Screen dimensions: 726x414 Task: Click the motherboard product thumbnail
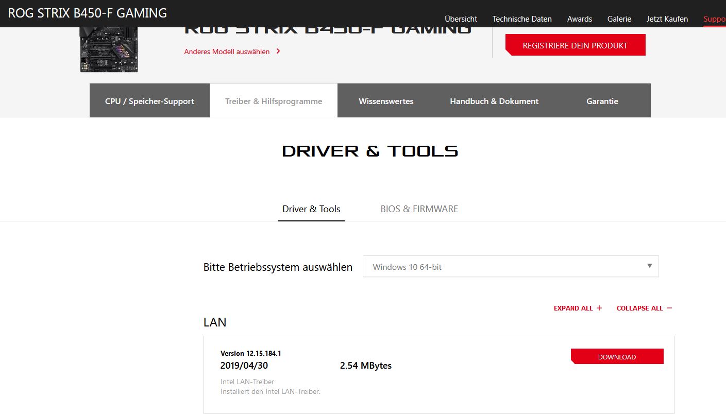coord(109,49)
